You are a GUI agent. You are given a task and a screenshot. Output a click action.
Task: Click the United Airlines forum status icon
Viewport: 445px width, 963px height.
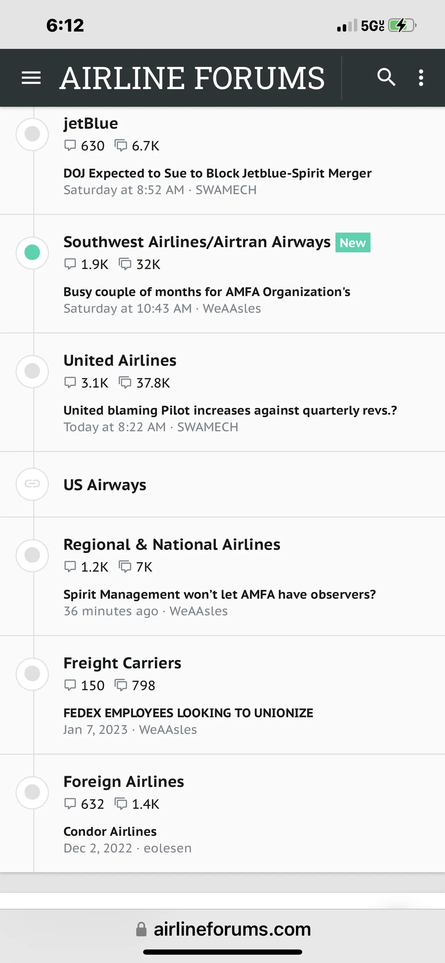32,371
